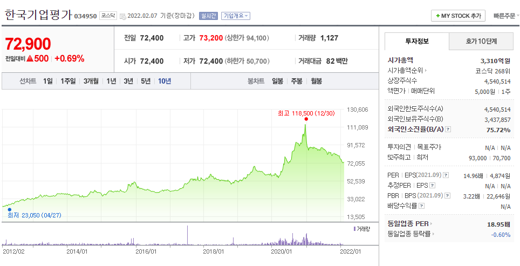Click the 코스닥 market badge
The height and width of the screenshot is (266, 520).
108,16
